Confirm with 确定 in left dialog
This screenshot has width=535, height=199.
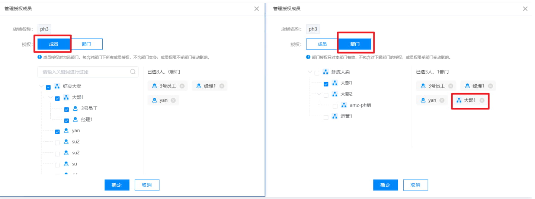[117, 185]
